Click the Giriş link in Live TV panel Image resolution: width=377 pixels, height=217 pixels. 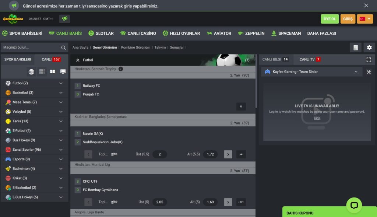317,118
